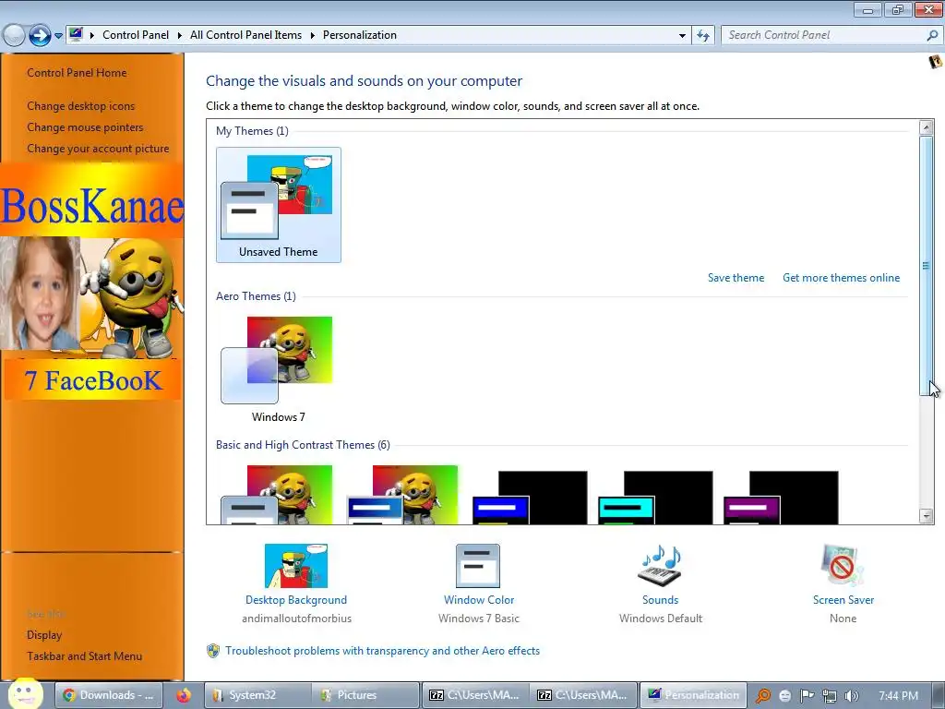This screenshot has width=945, height=709.
Task: Open Window Color settings icon
Action: coord(478,566)
